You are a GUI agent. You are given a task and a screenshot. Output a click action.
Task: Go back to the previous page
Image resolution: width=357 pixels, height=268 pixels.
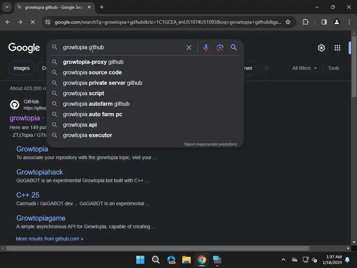tap(8, 22)
